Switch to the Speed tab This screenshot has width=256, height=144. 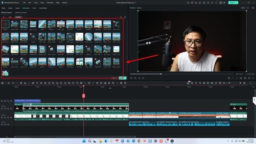coord(18,8)
